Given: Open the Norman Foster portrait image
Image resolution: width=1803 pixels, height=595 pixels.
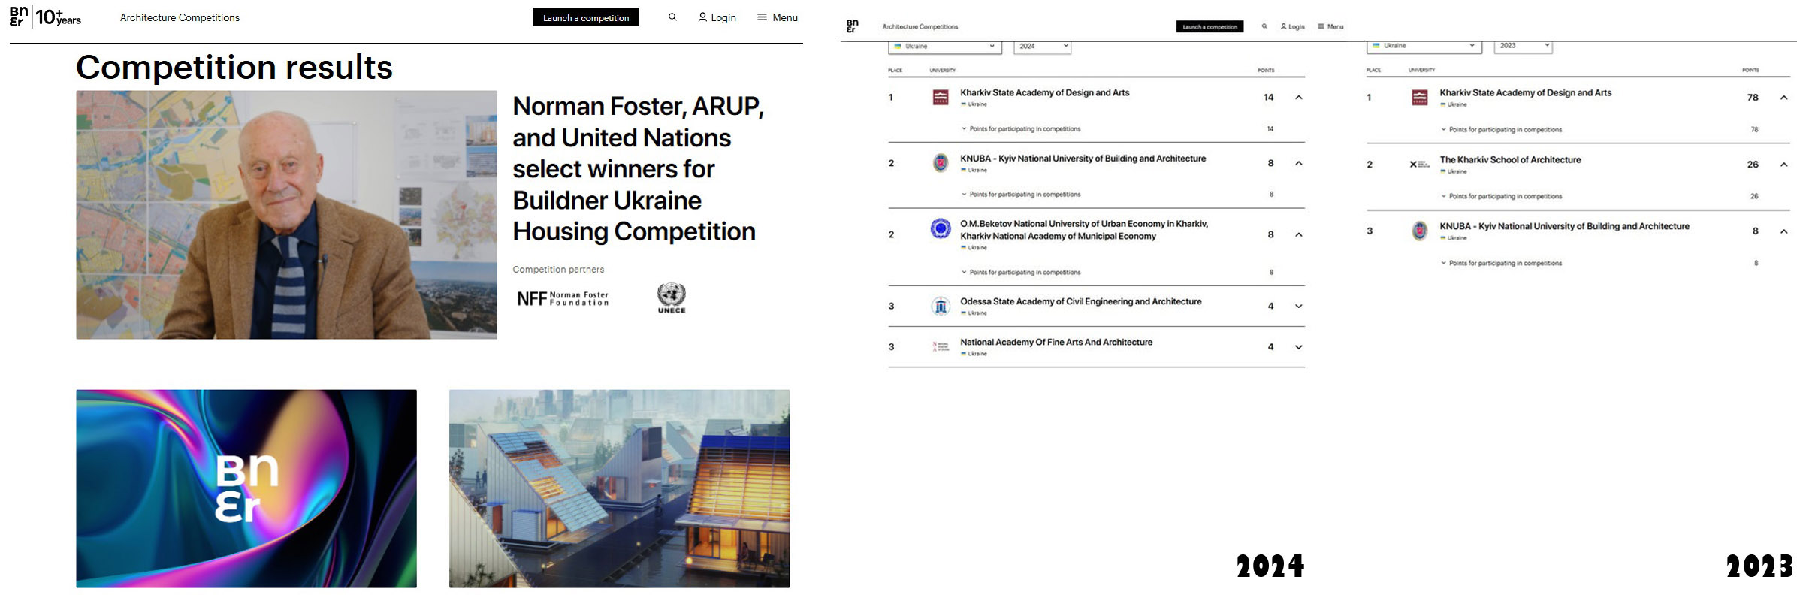Looking at the screenshot, I should [x=286, y=215].
